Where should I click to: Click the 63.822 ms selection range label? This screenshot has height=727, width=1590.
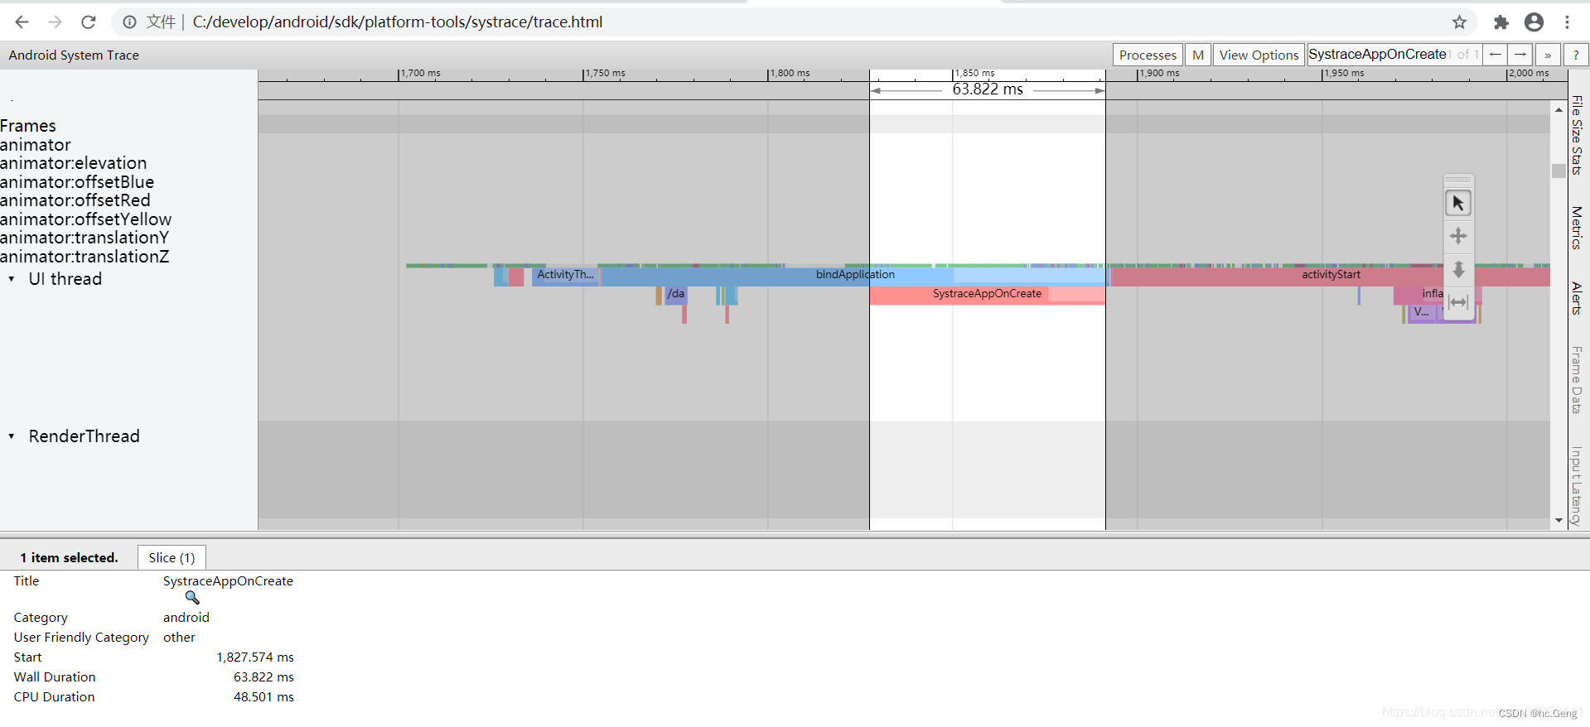point(988,89)
